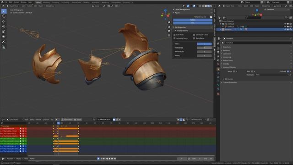
Task: Unlink the action with the X icon
Action: [x=119, y=120]
